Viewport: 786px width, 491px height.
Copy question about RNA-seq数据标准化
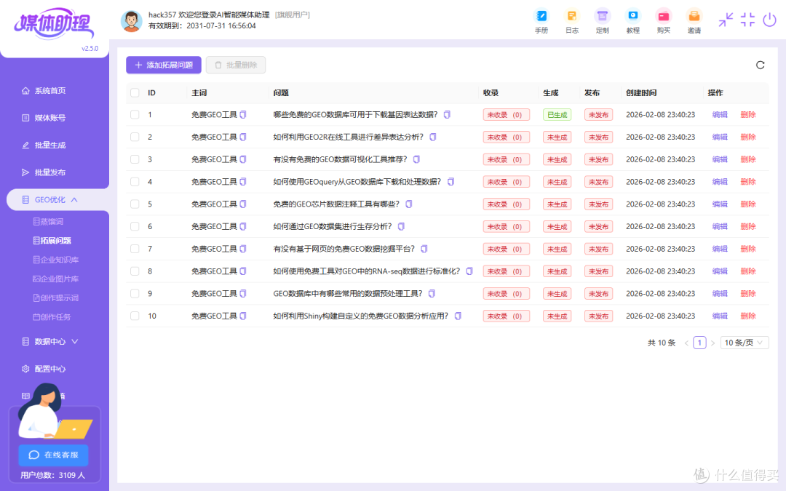[469, 271]
